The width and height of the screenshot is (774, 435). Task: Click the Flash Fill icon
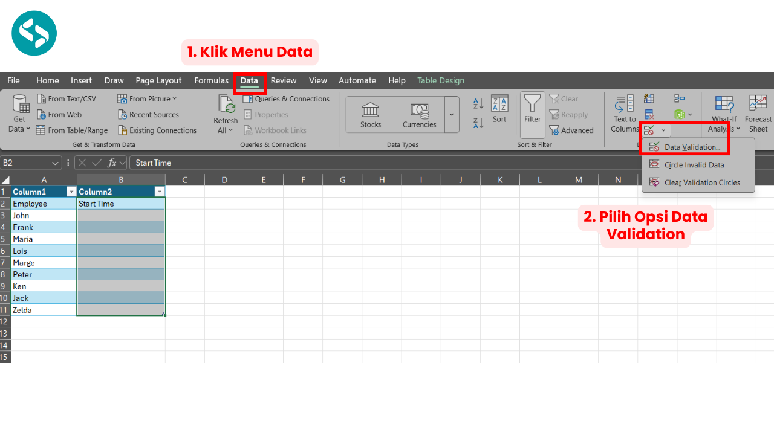pos(648,98)
